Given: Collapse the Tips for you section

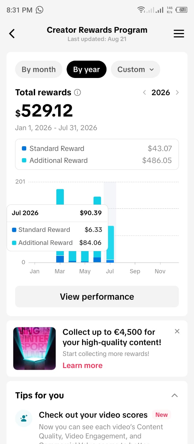Looking at the screenshot, I should pos(174,395).
